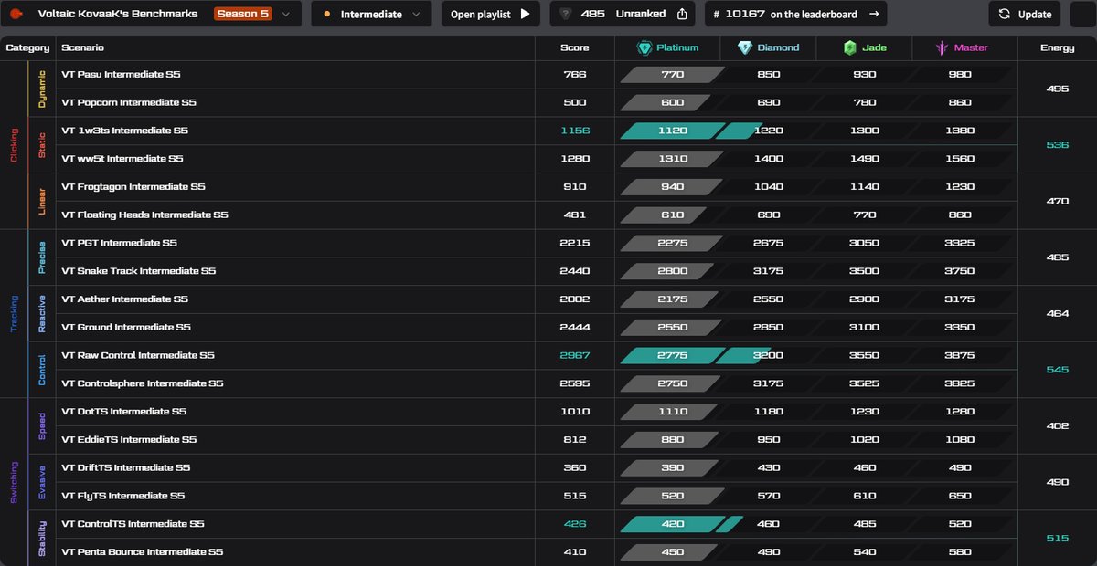Open the 10167 leaderboard position link

(795, 14)
